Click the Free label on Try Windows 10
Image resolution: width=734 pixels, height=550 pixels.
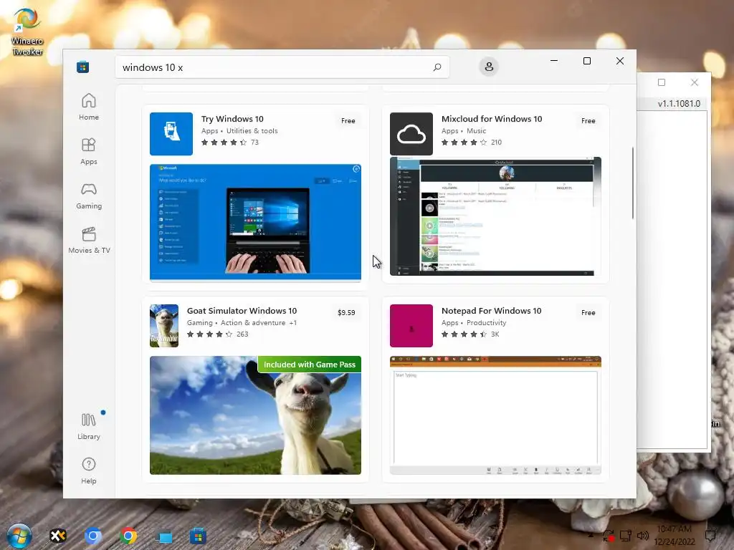click(348, 120)
